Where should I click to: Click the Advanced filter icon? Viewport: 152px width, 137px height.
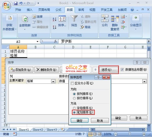coord(82,27)
